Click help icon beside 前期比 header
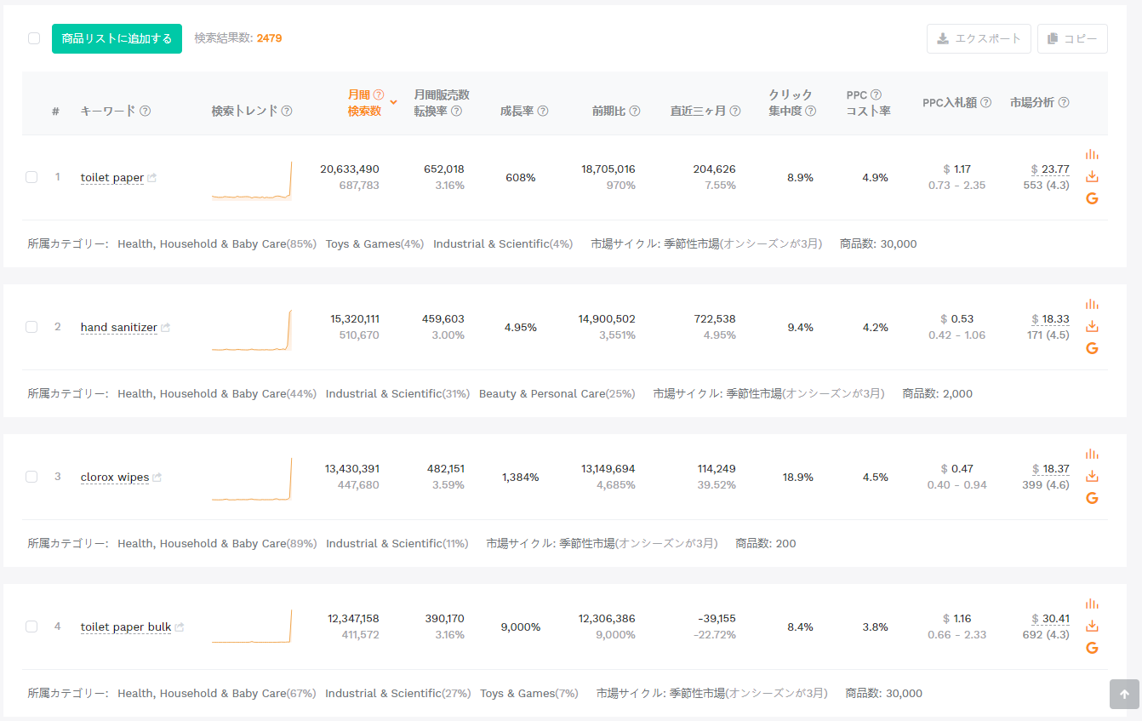The height and width of the screenshot is (721, 1142). pyautogui.click(x=635, y=111)
